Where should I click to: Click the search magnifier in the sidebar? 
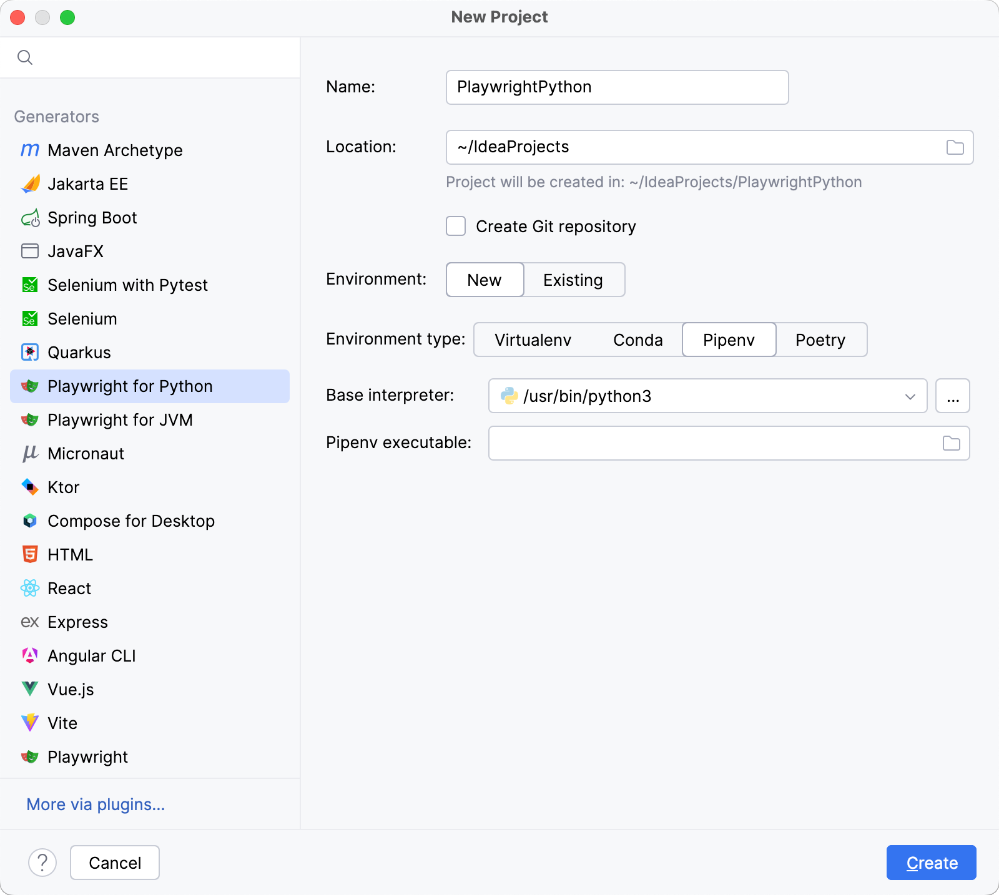25,57
